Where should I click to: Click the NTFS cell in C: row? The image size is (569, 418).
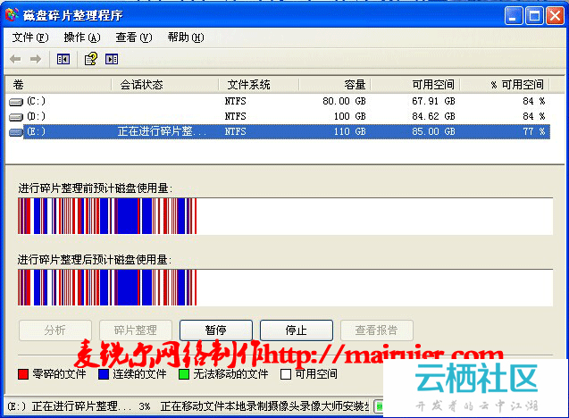tap(235, 101)
